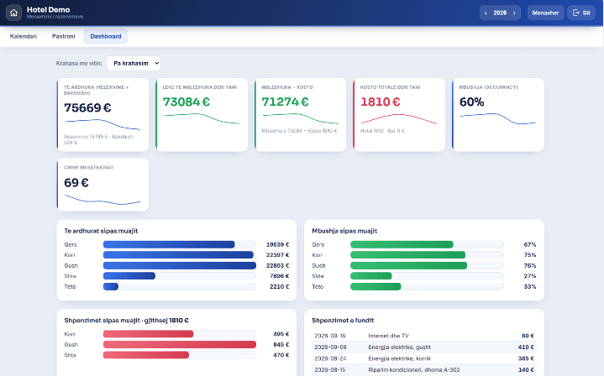
Task: Click the 22803 € Gush revenue value
Action: (x=278, y=265)
